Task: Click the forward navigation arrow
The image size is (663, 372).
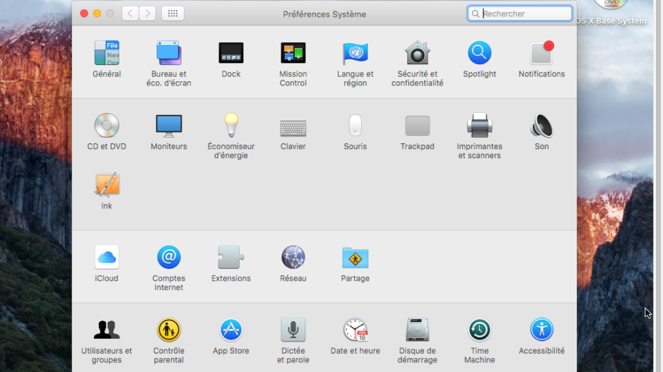Action: (x=148, y=13)
